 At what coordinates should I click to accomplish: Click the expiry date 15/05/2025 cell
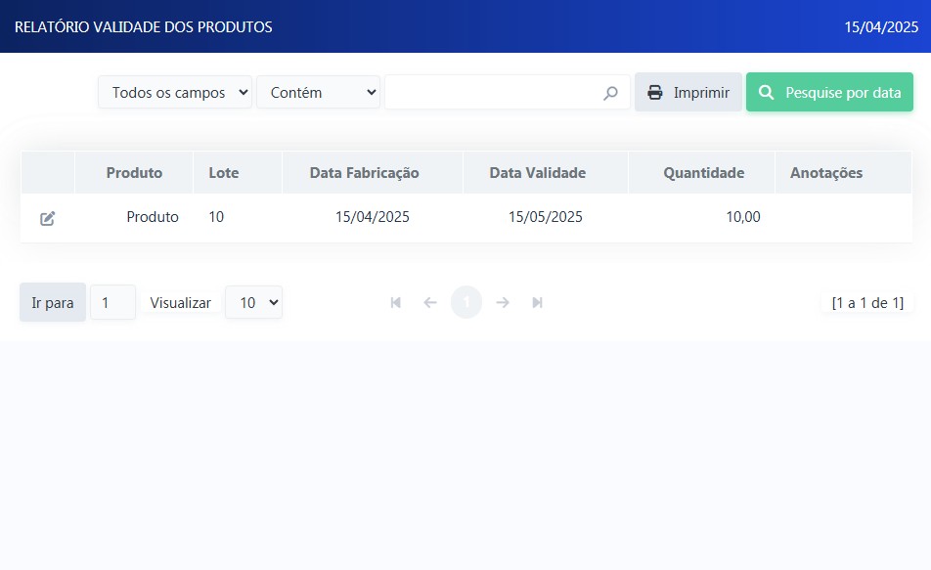click(546, 217)
